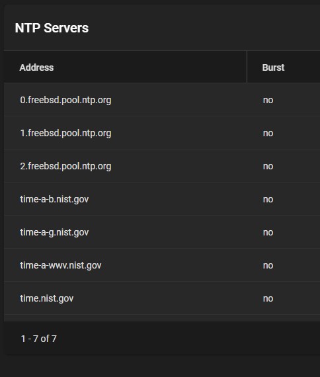Click the divider between Address and Burst headers
The height and width of the screenshot is (377, 320).
point(247,67)
